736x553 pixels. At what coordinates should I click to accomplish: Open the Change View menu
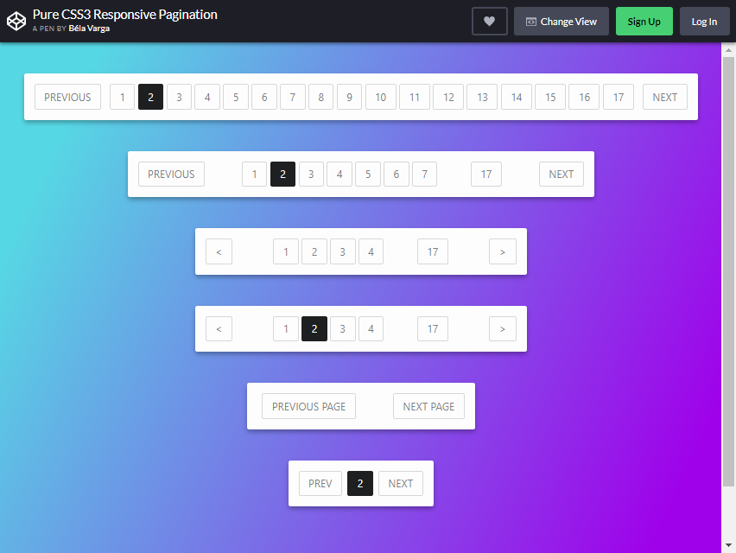562,21
